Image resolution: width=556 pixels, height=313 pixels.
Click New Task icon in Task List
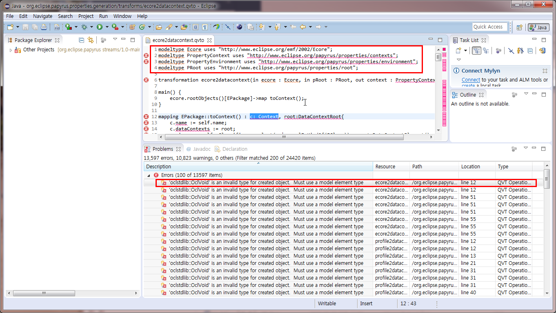(458, 51)
